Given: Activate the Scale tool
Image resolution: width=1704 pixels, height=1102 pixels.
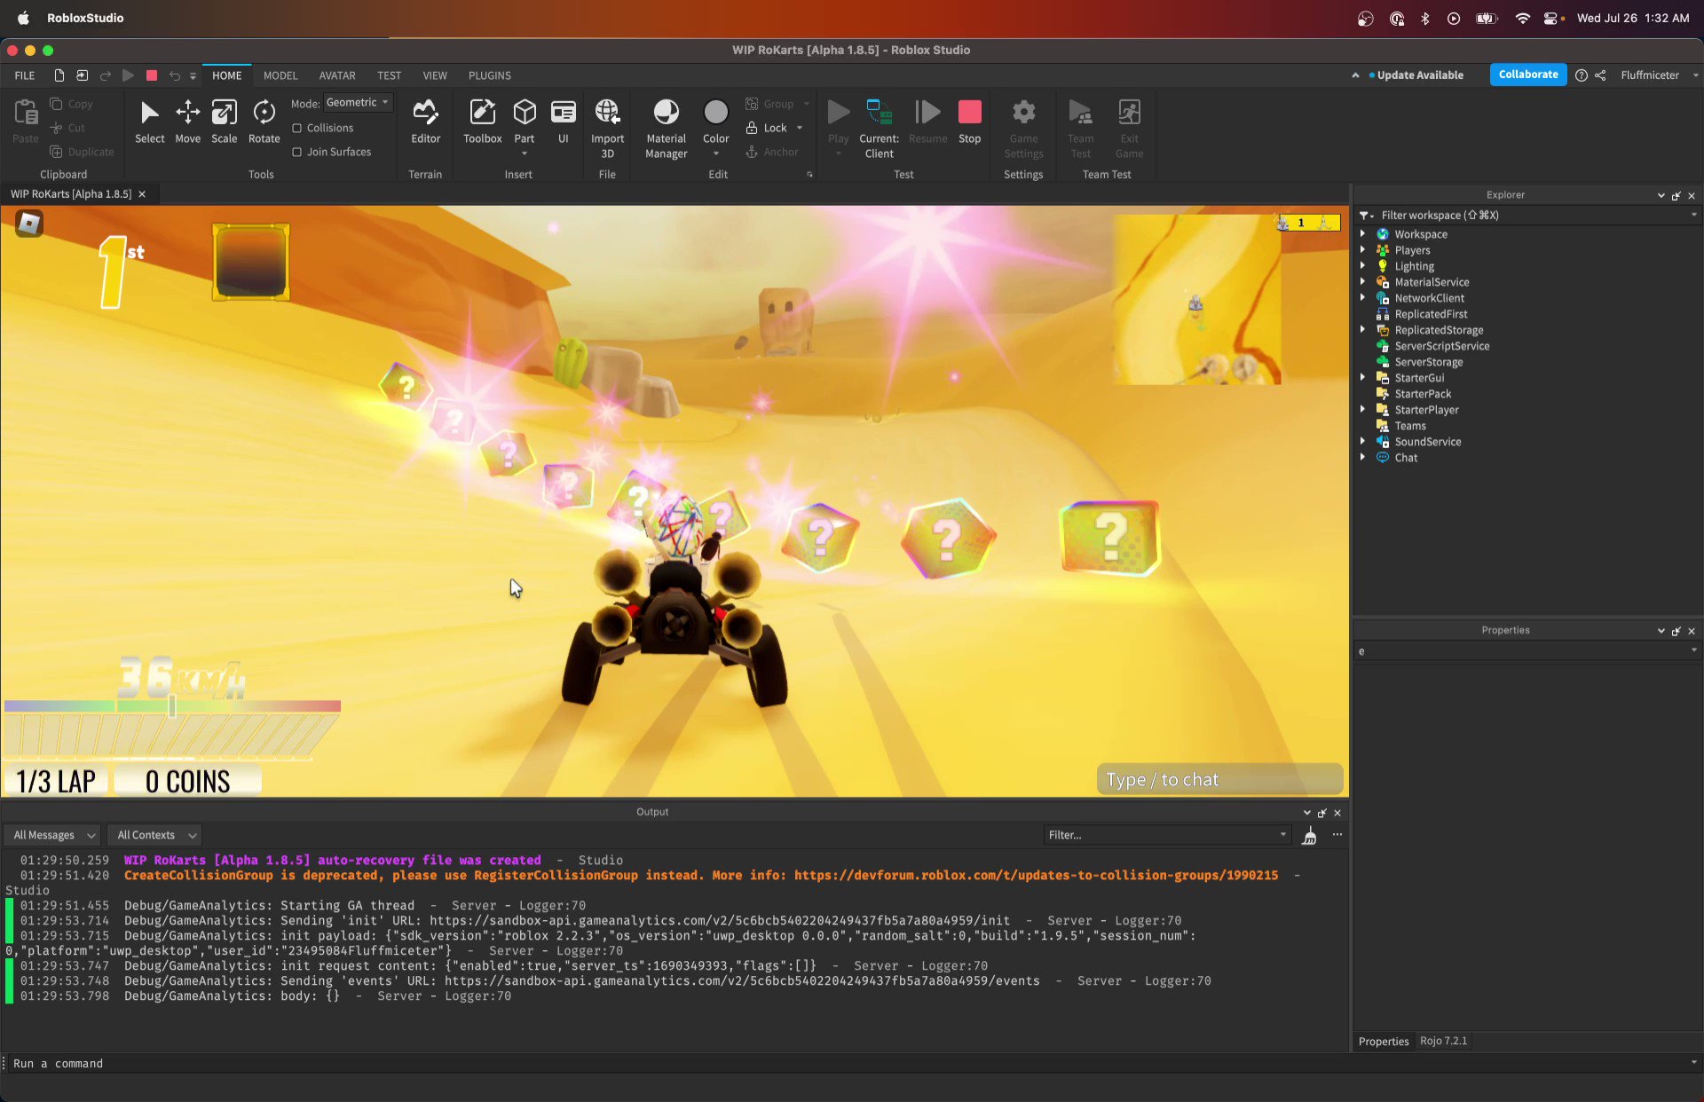Looking at the screenshot, I should coord(224,121).
